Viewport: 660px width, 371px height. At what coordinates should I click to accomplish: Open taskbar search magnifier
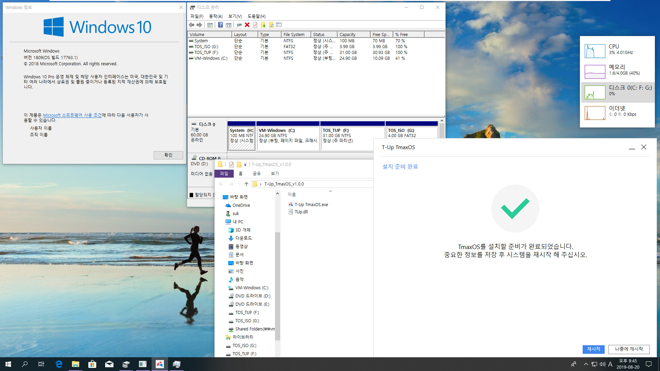point(25,364)
